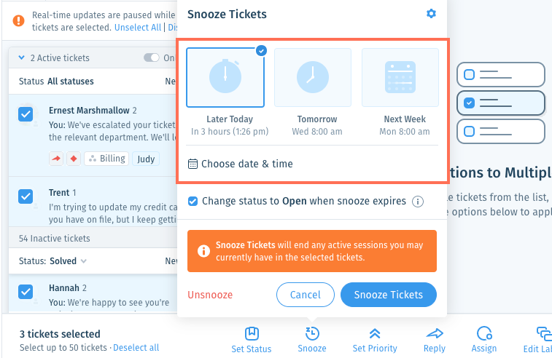Uncheck the Trent ticket checkbox
This screenshot has height=358, width=552.
pyautogui.click(x=26, y=196)
